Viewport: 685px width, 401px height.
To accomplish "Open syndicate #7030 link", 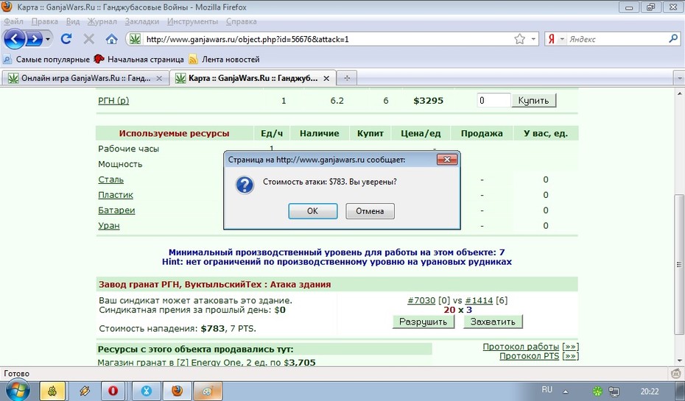I will pos(421,301).
